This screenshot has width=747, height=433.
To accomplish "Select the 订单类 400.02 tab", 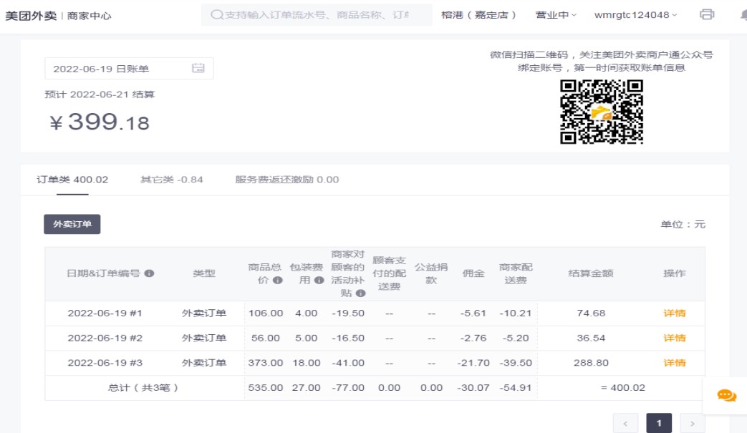I will pos(72,180).
